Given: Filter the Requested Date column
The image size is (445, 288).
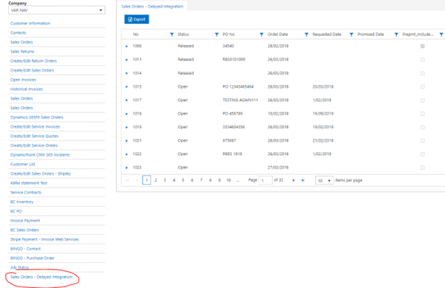Looking at the screenshot, I should (x=351, y=35).
